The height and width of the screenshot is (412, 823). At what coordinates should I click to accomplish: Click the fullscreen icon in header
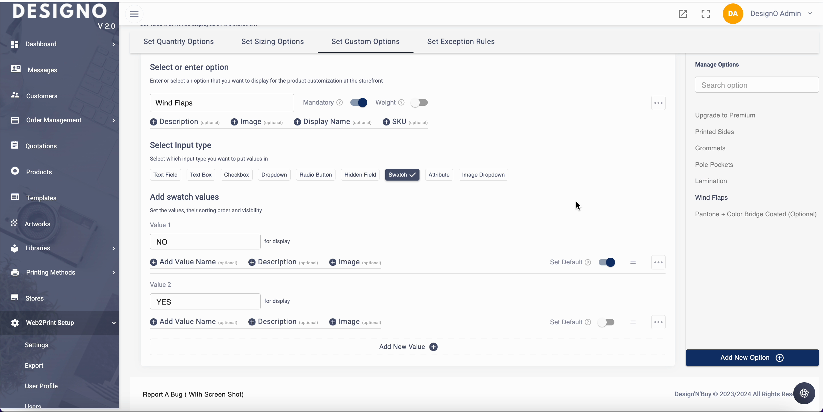706,14
